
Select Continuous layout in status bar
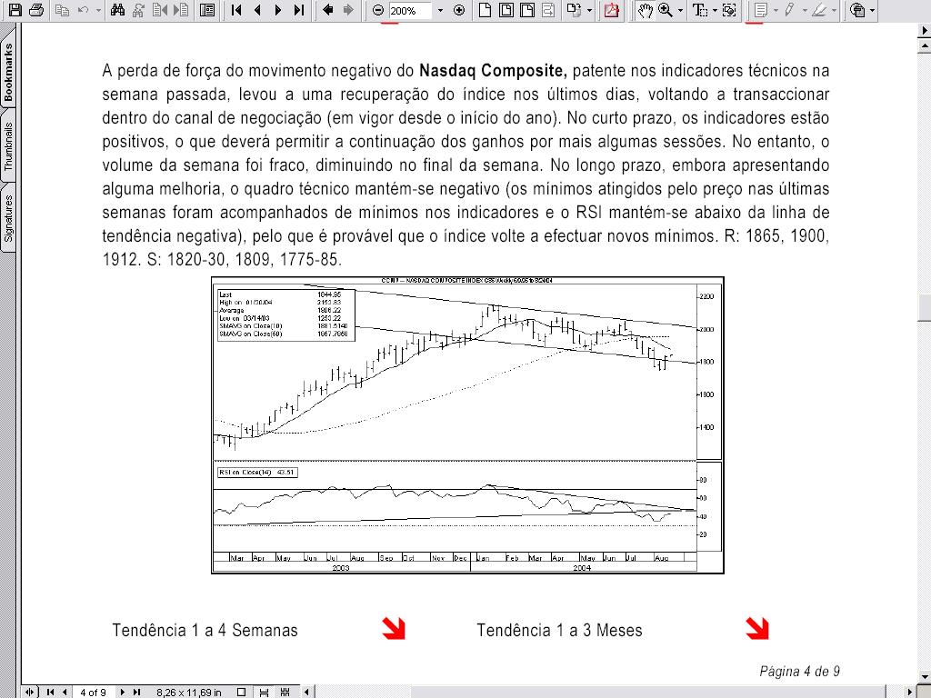[264, 692]
